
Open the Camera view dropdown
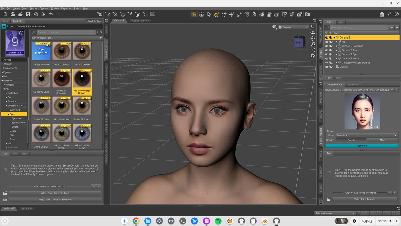(x=293, y=27)
